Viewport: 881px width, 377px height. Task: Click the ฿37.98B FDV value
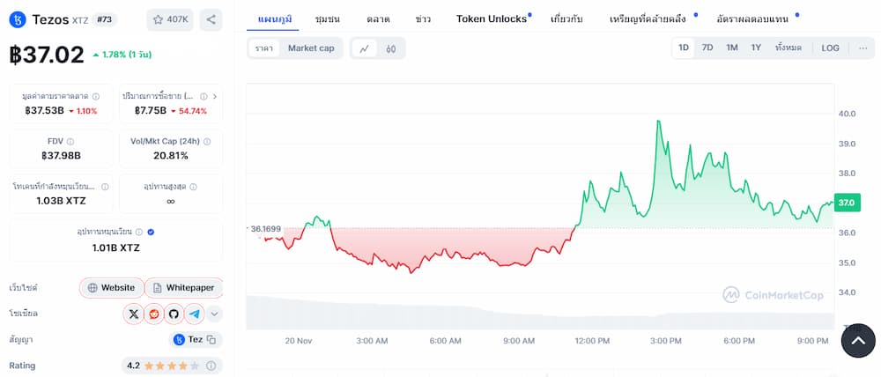[x=62, y=156]
